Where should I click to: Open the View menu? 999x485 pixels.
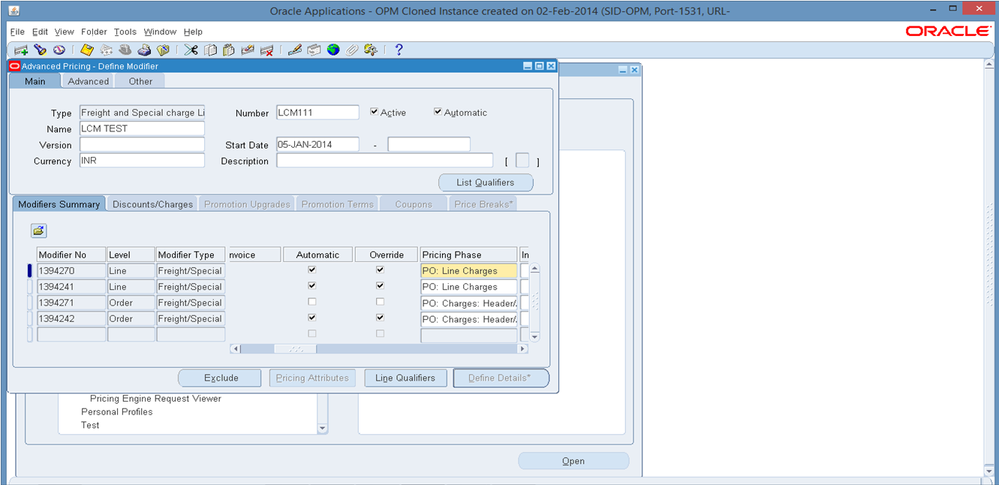click(x=65, y=32)
